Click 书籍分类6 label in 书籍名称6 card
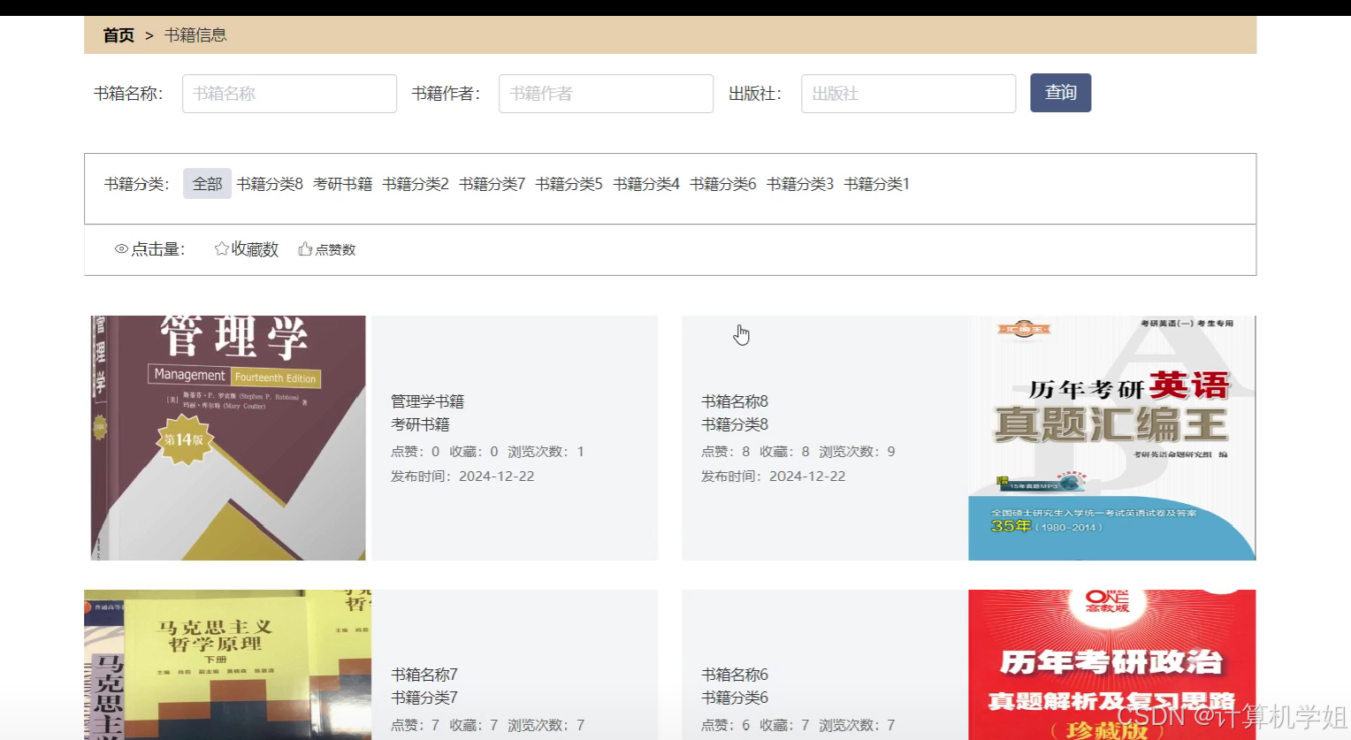This screenshot has width=1351, height=740. pos(735,698)
